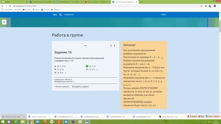Go to previous task with left arrow
The image size is (221, 124).
[111, 45]
